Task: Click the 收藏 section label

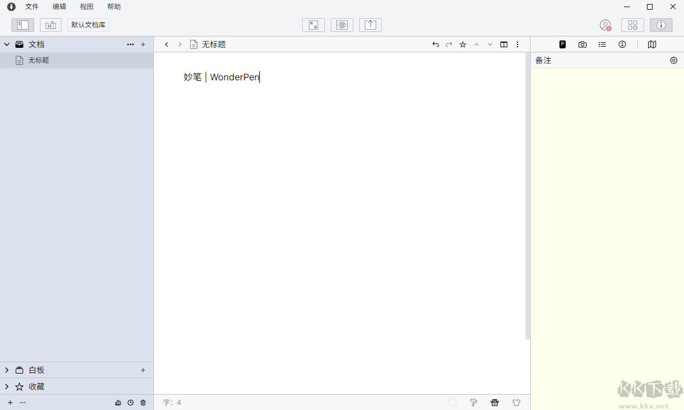Action: (x=36, y=387)
